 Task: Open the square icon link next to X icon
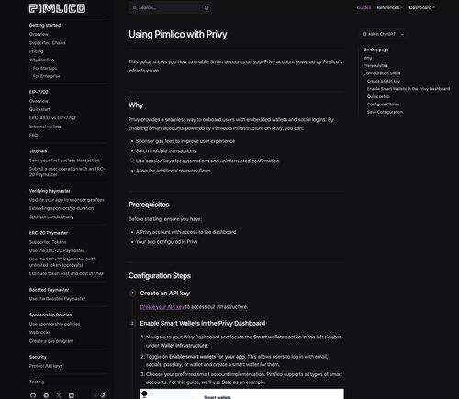tap(72, 395)
